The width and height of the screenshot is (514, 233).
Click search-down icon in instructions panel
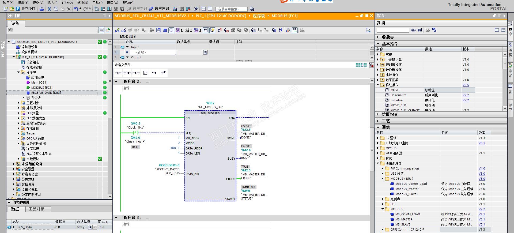click(x=414, y=30)
